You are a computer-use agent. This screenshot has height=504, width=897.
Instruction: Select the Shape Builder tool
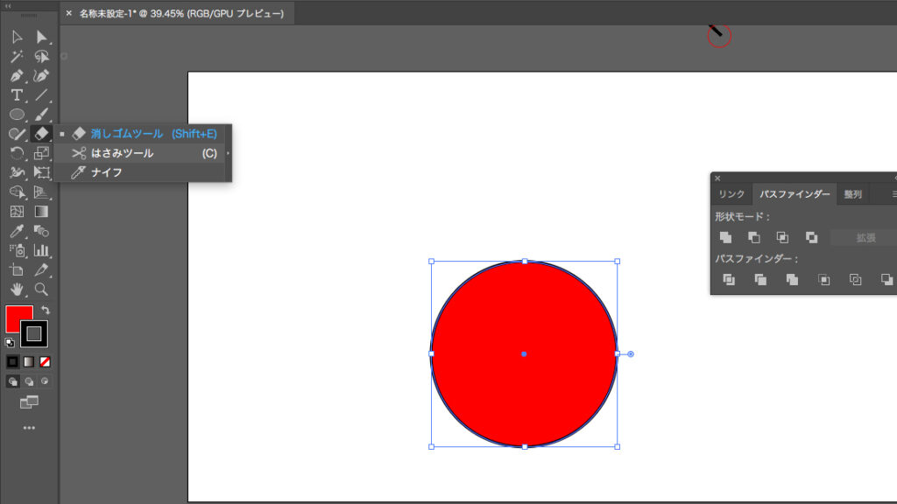(17, 192)
